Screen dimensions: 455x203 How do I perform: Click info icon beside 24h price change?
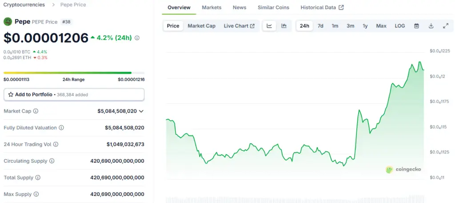click(137, 38)
